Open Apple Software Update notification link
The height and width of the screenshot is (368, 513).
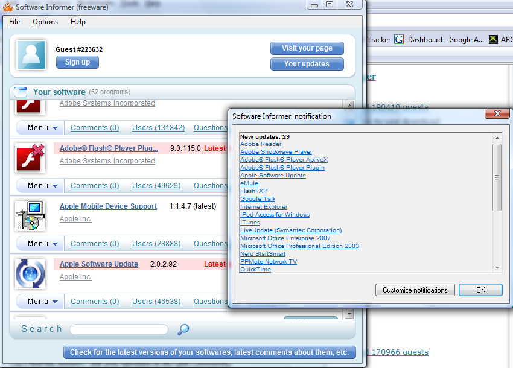[x=273, y=176]
